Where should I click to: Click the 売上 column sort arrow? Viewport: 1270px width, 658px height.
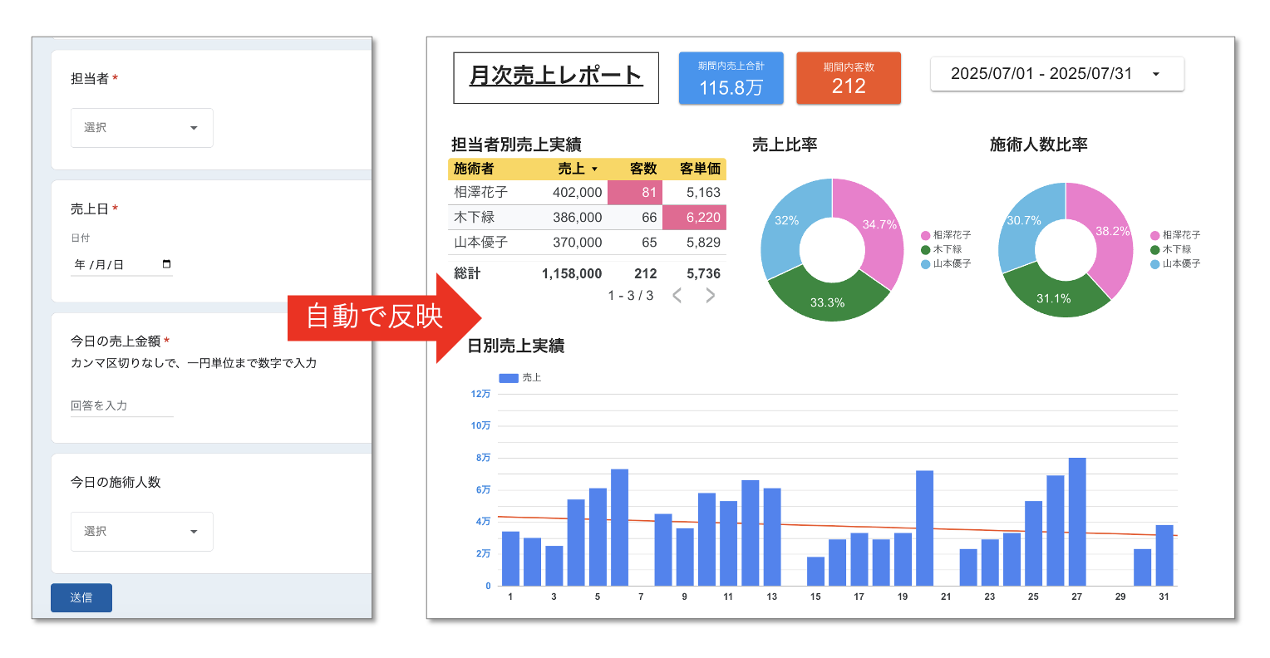tap(594, 169)
